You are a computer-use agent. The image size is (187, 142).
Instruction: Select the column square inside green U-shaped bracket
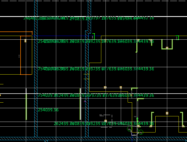tap(167, 48)
